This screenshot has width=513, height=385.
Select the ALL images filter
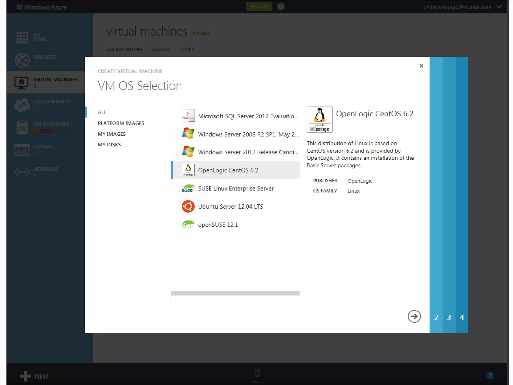coord(102,112)
